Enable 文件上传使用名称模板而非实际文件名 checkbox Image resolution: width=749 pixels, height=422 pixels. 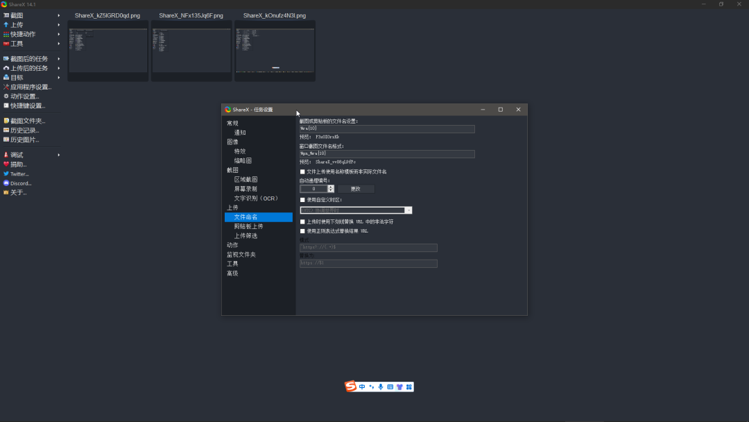click(x=302, y=171)
